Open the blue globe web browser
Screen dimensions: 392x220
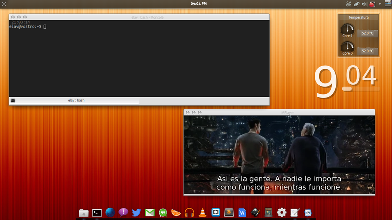110,212
